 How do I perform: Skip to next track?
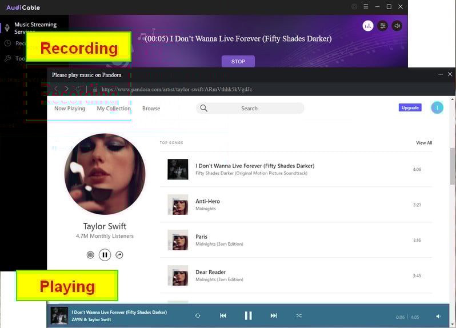click(274, 316)
